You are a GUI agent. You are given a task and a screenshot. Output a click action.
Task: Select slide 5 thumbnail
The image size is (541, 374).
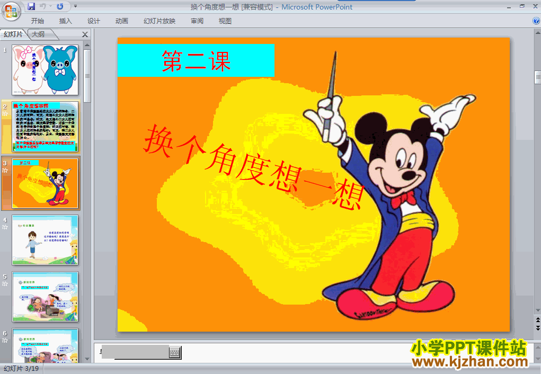pos(45,297)
